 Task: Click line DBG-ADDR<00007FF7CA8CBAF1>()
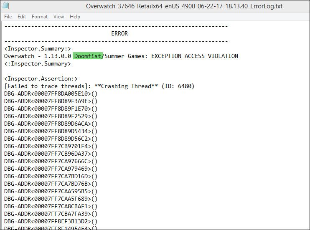point(51,206)
